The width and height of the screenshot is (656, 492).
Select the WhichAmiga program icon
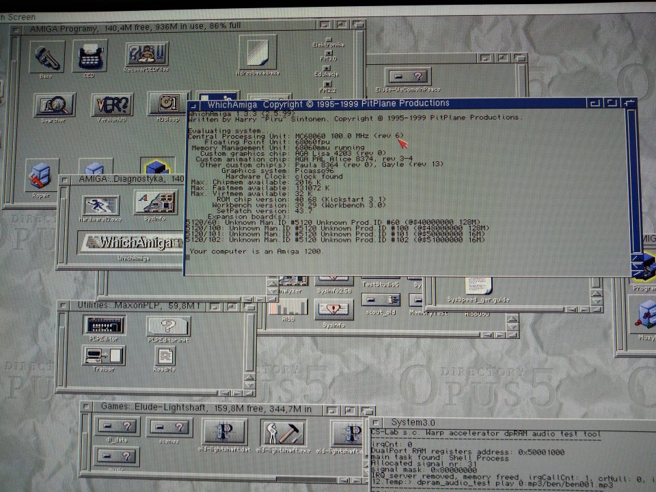pyautogui.click(x=131, y=243)
